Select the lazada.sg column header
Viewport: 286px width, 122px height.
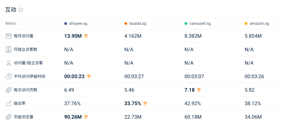[138, 24]
